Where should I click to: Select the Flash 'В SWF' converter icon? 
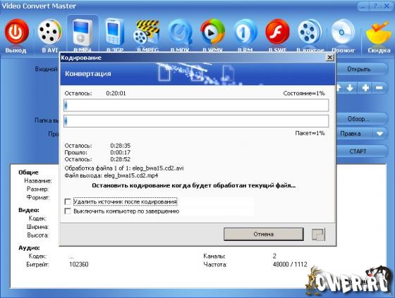pyautogui.click(x=277, y=32)
